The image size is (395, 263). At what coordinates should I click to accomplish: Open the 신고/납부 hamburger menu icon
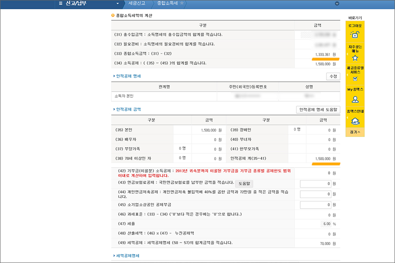tap(61, 4)
